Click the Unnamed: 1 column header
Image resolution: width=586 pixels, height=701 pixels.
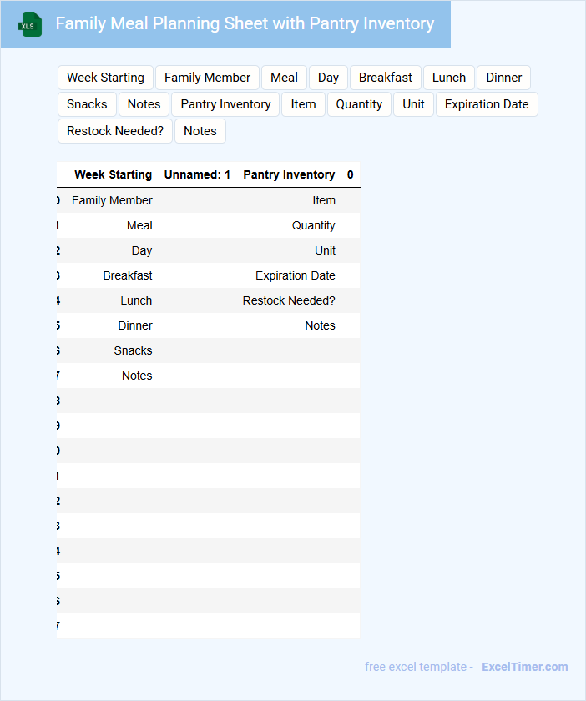click(197, 174)
